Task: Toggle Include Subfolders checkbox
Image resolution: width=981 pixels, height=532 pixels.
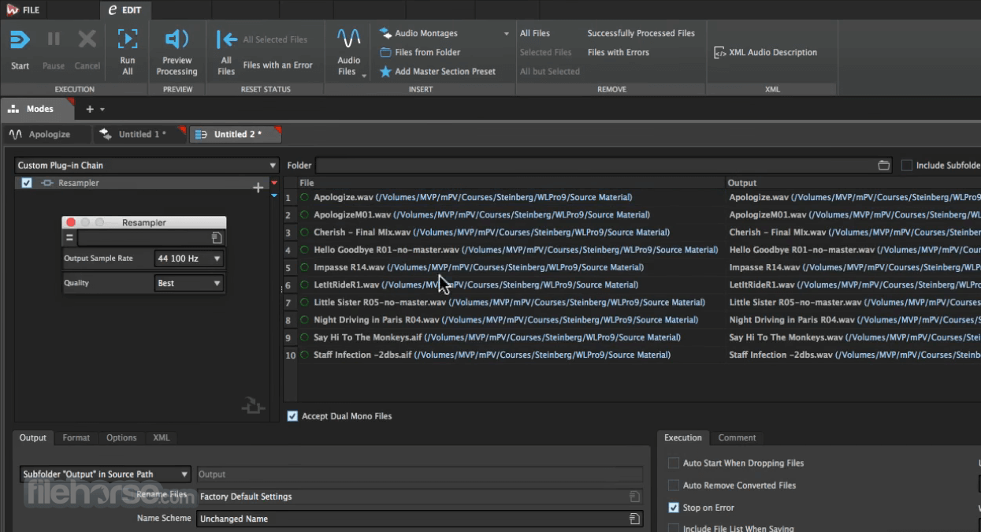Action: pyautogui.click(x=907, y=166)
